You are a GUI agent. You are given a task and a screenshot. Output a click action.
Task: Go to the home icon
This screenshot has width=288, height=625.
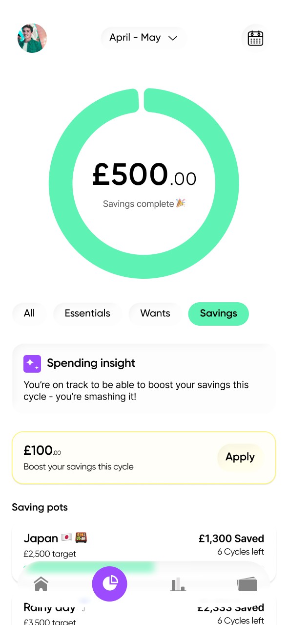tap(41, 584)
